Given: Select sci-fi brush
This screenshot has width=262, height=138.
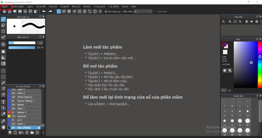Looking at the screenshot, I should [24, 120].
